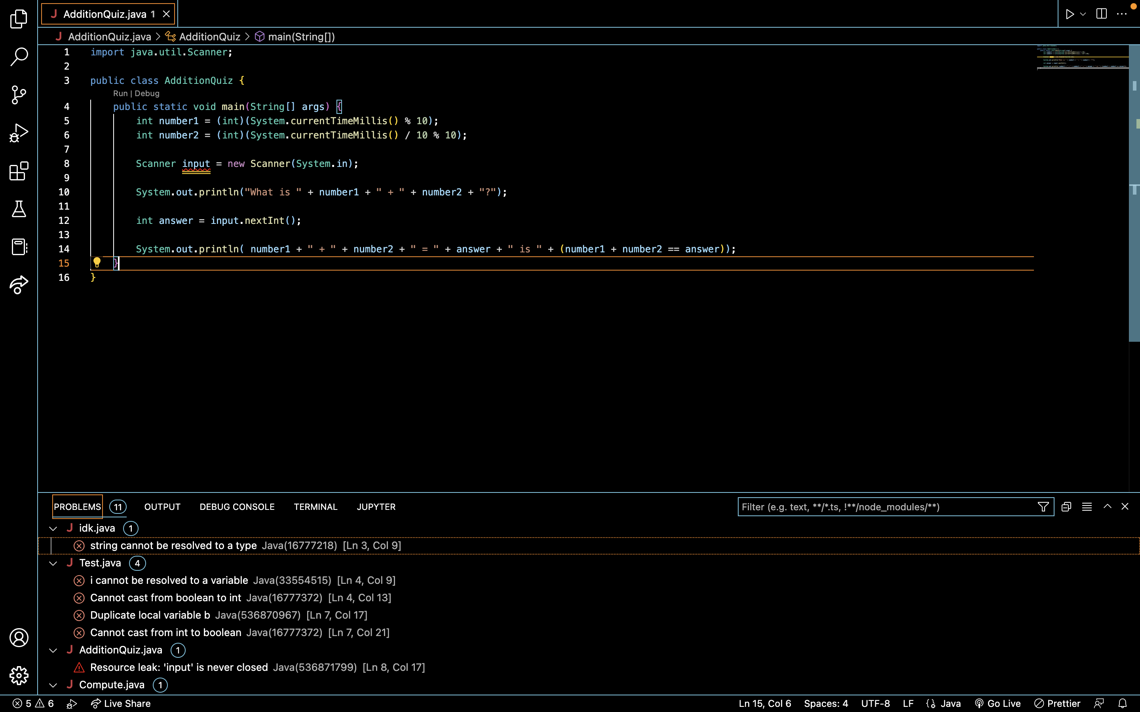Toggle view as table in Problems panel

click(x=1087, y=507)
